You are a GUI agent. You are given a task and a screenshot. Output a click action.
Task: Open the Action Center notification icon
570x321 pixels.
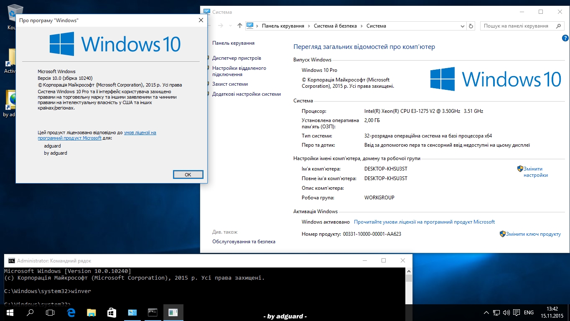[x=517, y=312]
